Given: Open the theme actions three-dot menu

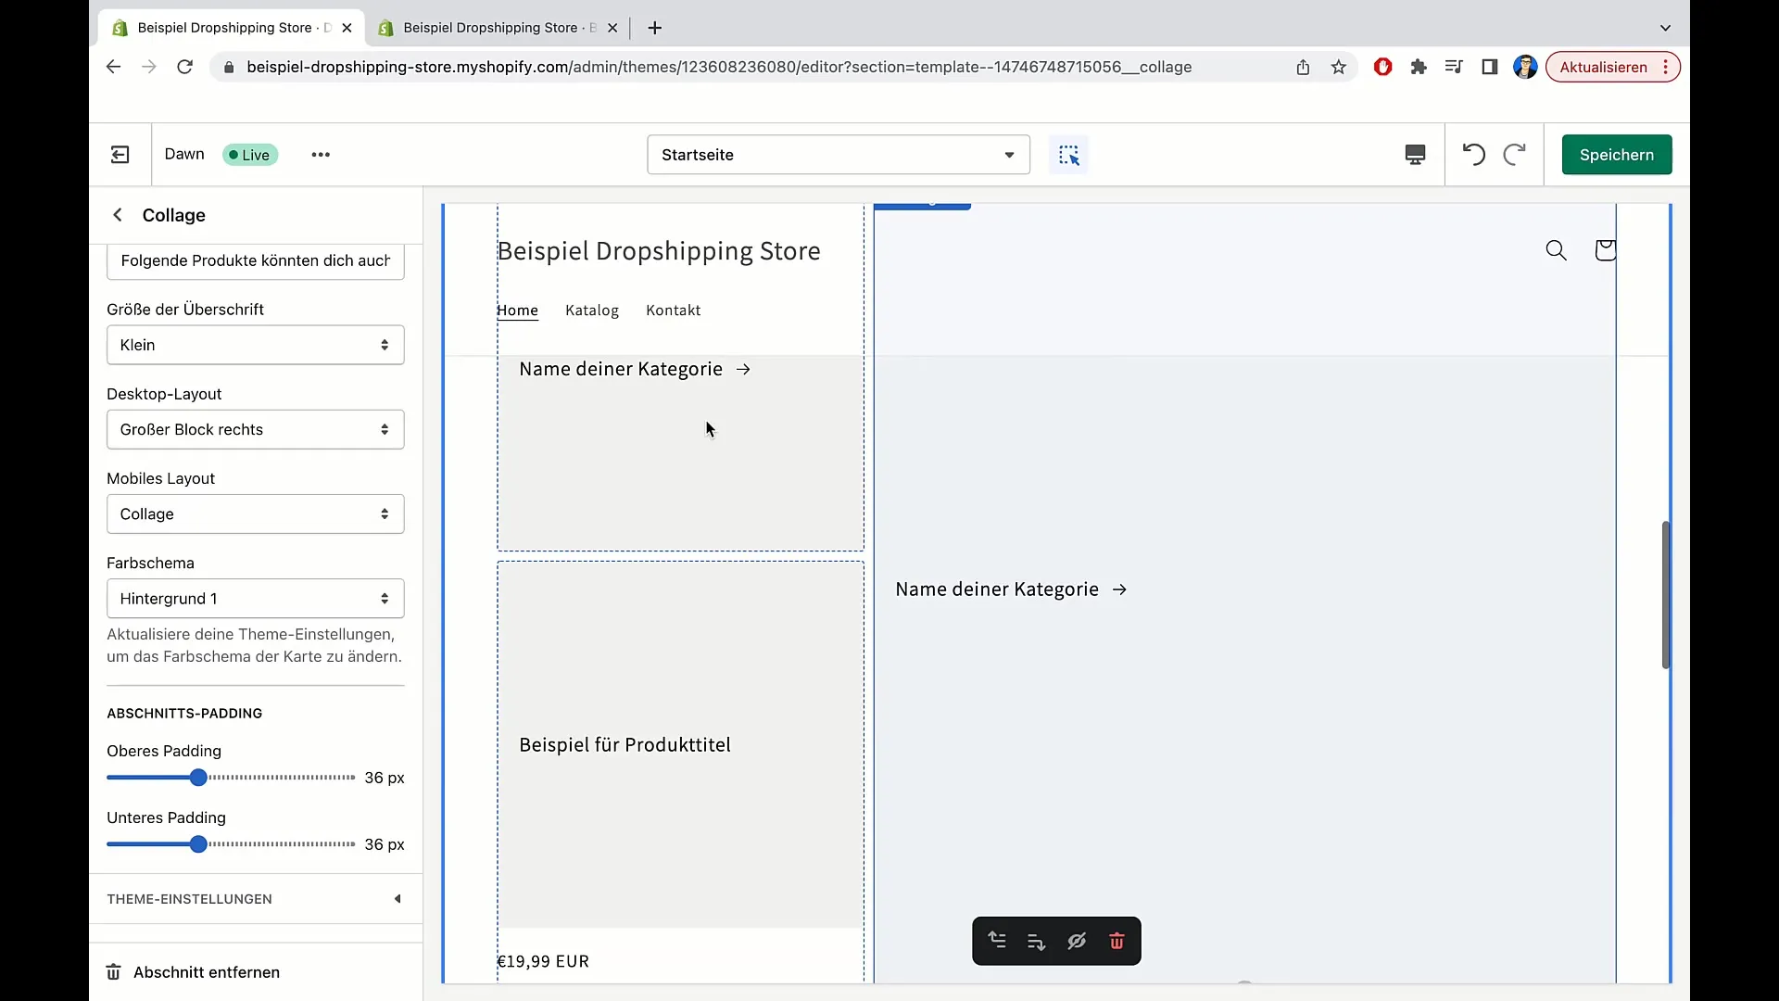Looking at the screenshot, I should pyautogui.click(x=321, y=155).
